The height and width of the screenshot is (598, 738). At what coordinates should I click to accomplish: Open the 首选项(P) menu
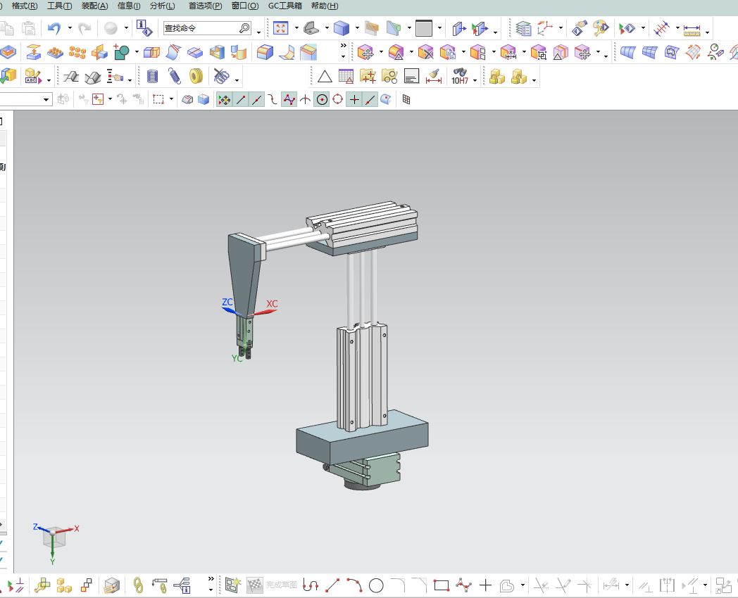click(205, 6)
